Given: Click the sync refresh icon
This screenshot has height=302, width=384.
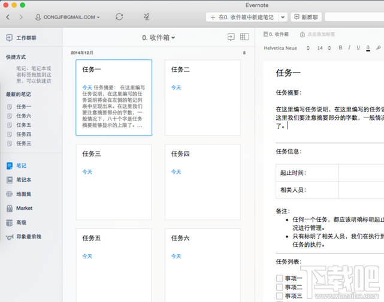Looking at the screenshot, I should tap(119, 17).
